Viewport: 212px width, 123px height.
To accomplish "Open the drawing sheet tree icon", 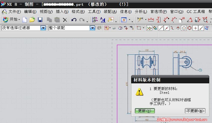I will (95, 20).
